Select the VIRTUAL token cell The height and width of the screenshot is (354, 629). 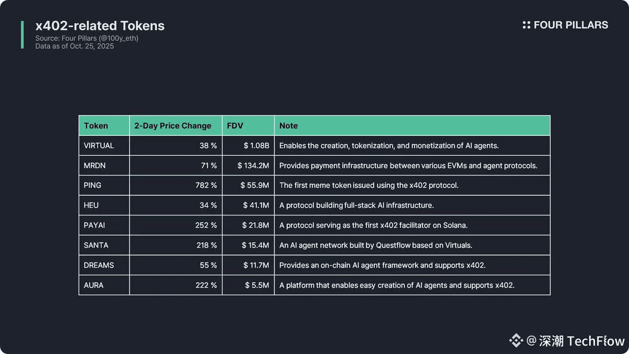click(99, 145)
